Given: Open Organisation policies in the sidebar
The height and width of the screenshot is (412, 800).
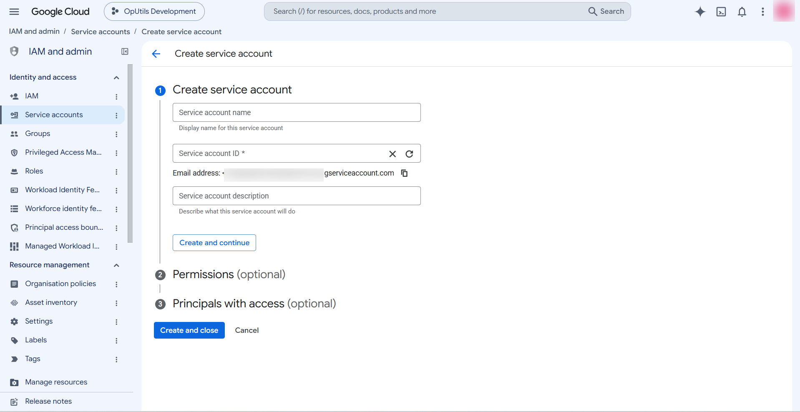Looking at the screenshot, I should tap(60, 284).
